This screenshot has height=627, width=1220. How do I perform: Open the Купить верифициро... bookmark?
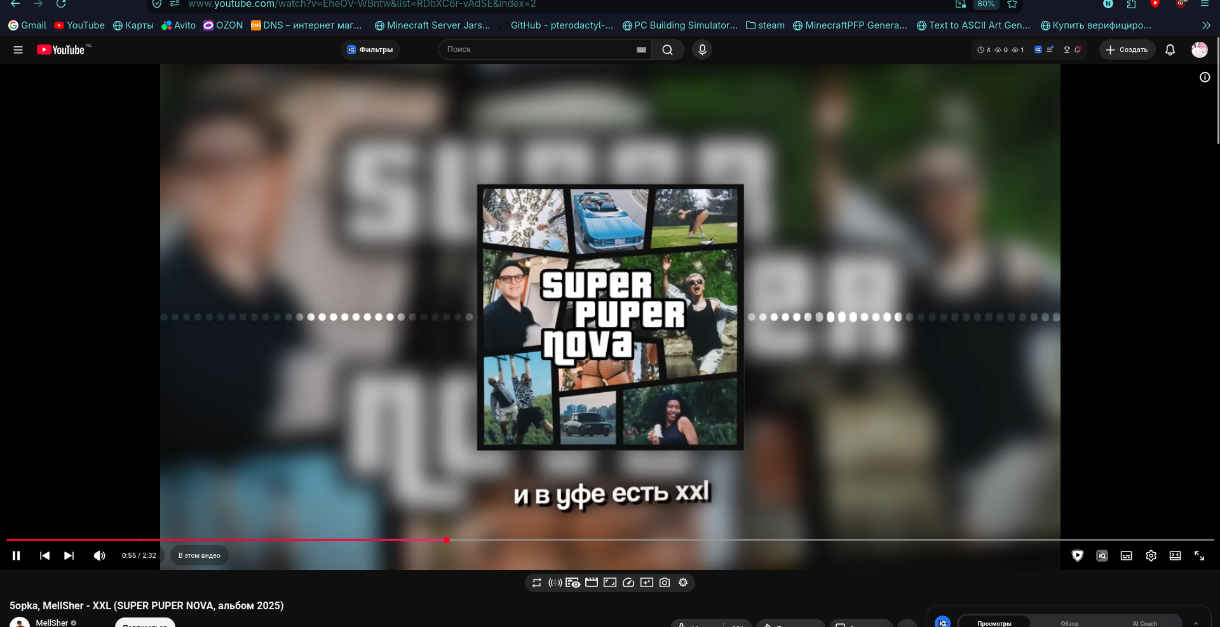pyautogui.click(x=1096, y=25)
